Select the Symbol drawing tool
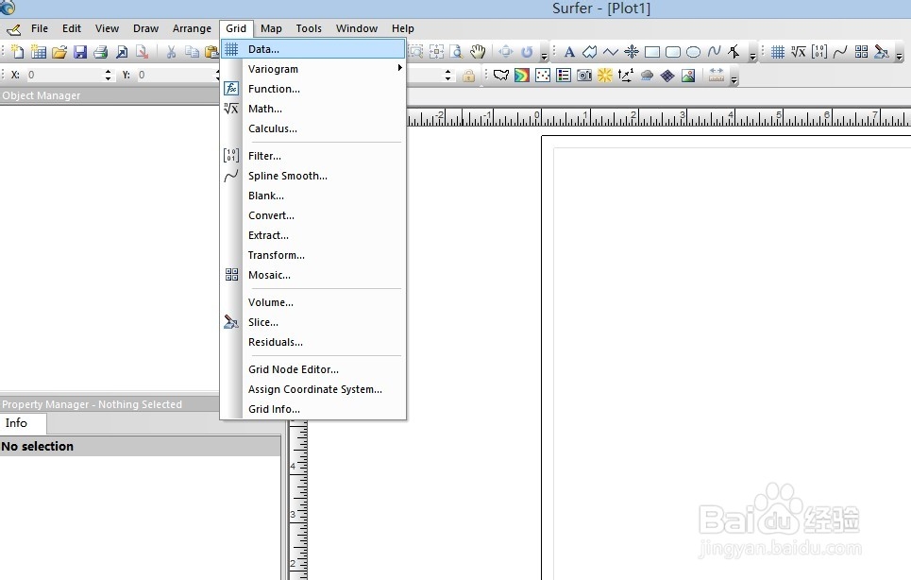This screenshot has height=580, width=911. [632, 52]
